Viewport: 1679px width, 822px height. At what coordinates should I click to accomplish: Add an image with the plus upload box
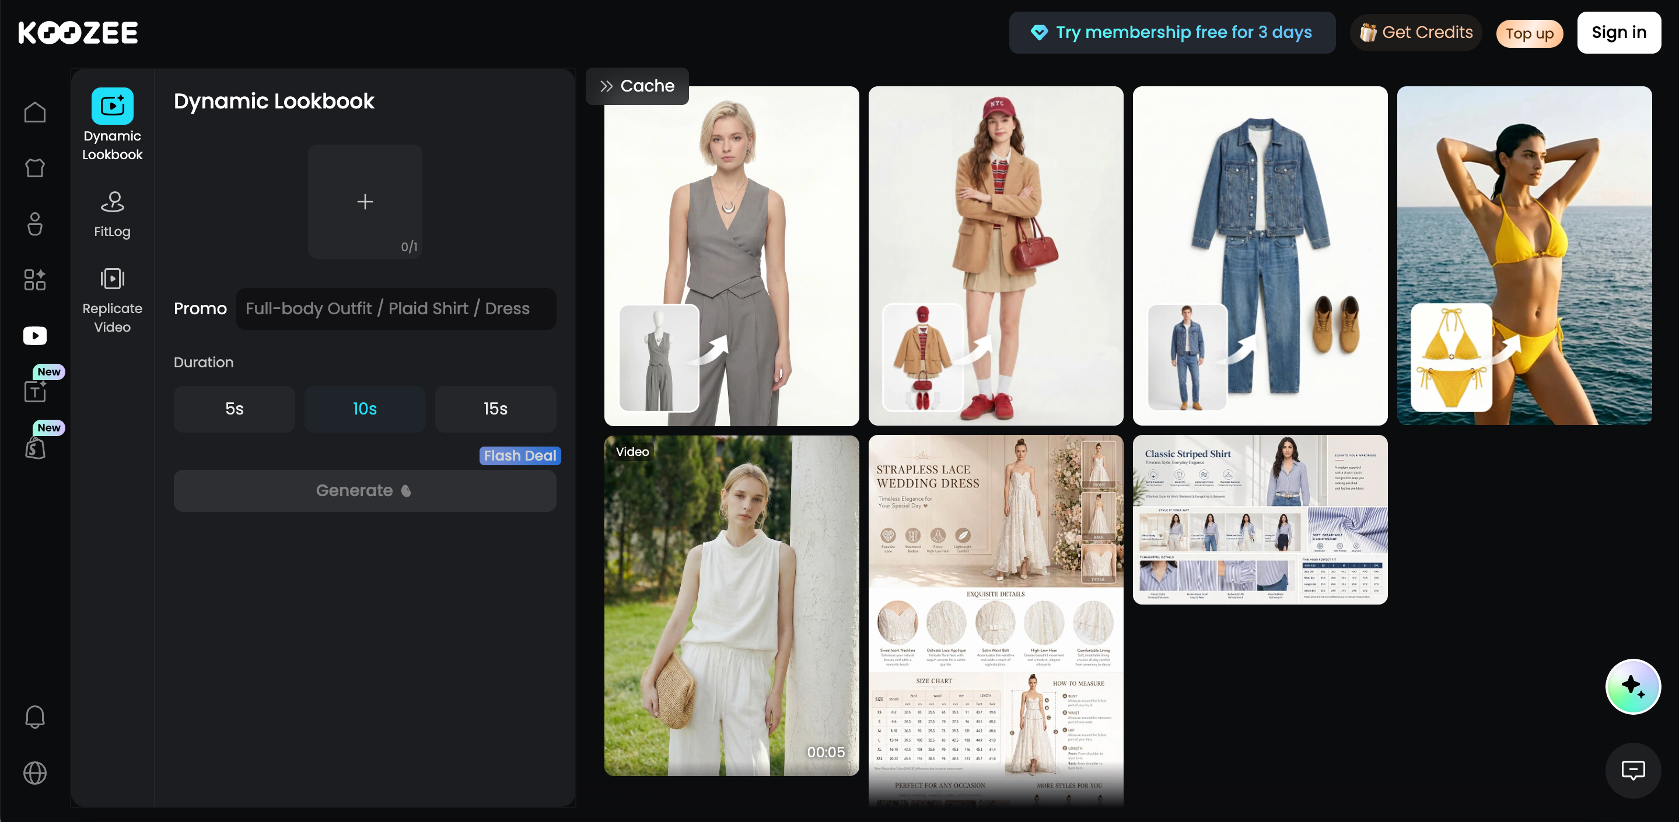pos(365,202)
